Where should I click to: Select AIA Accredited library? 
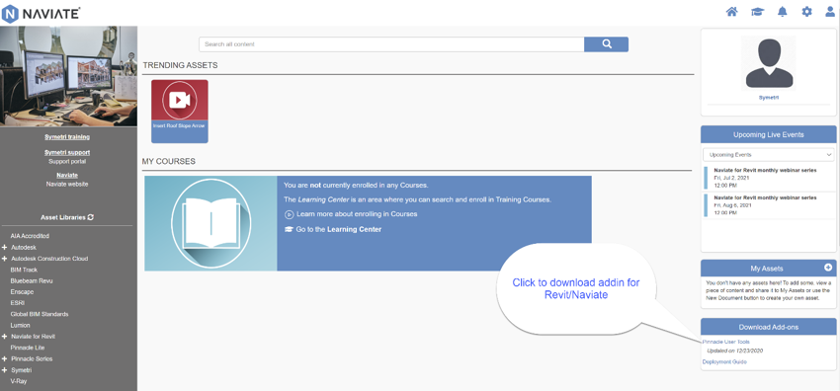(30, 236)
